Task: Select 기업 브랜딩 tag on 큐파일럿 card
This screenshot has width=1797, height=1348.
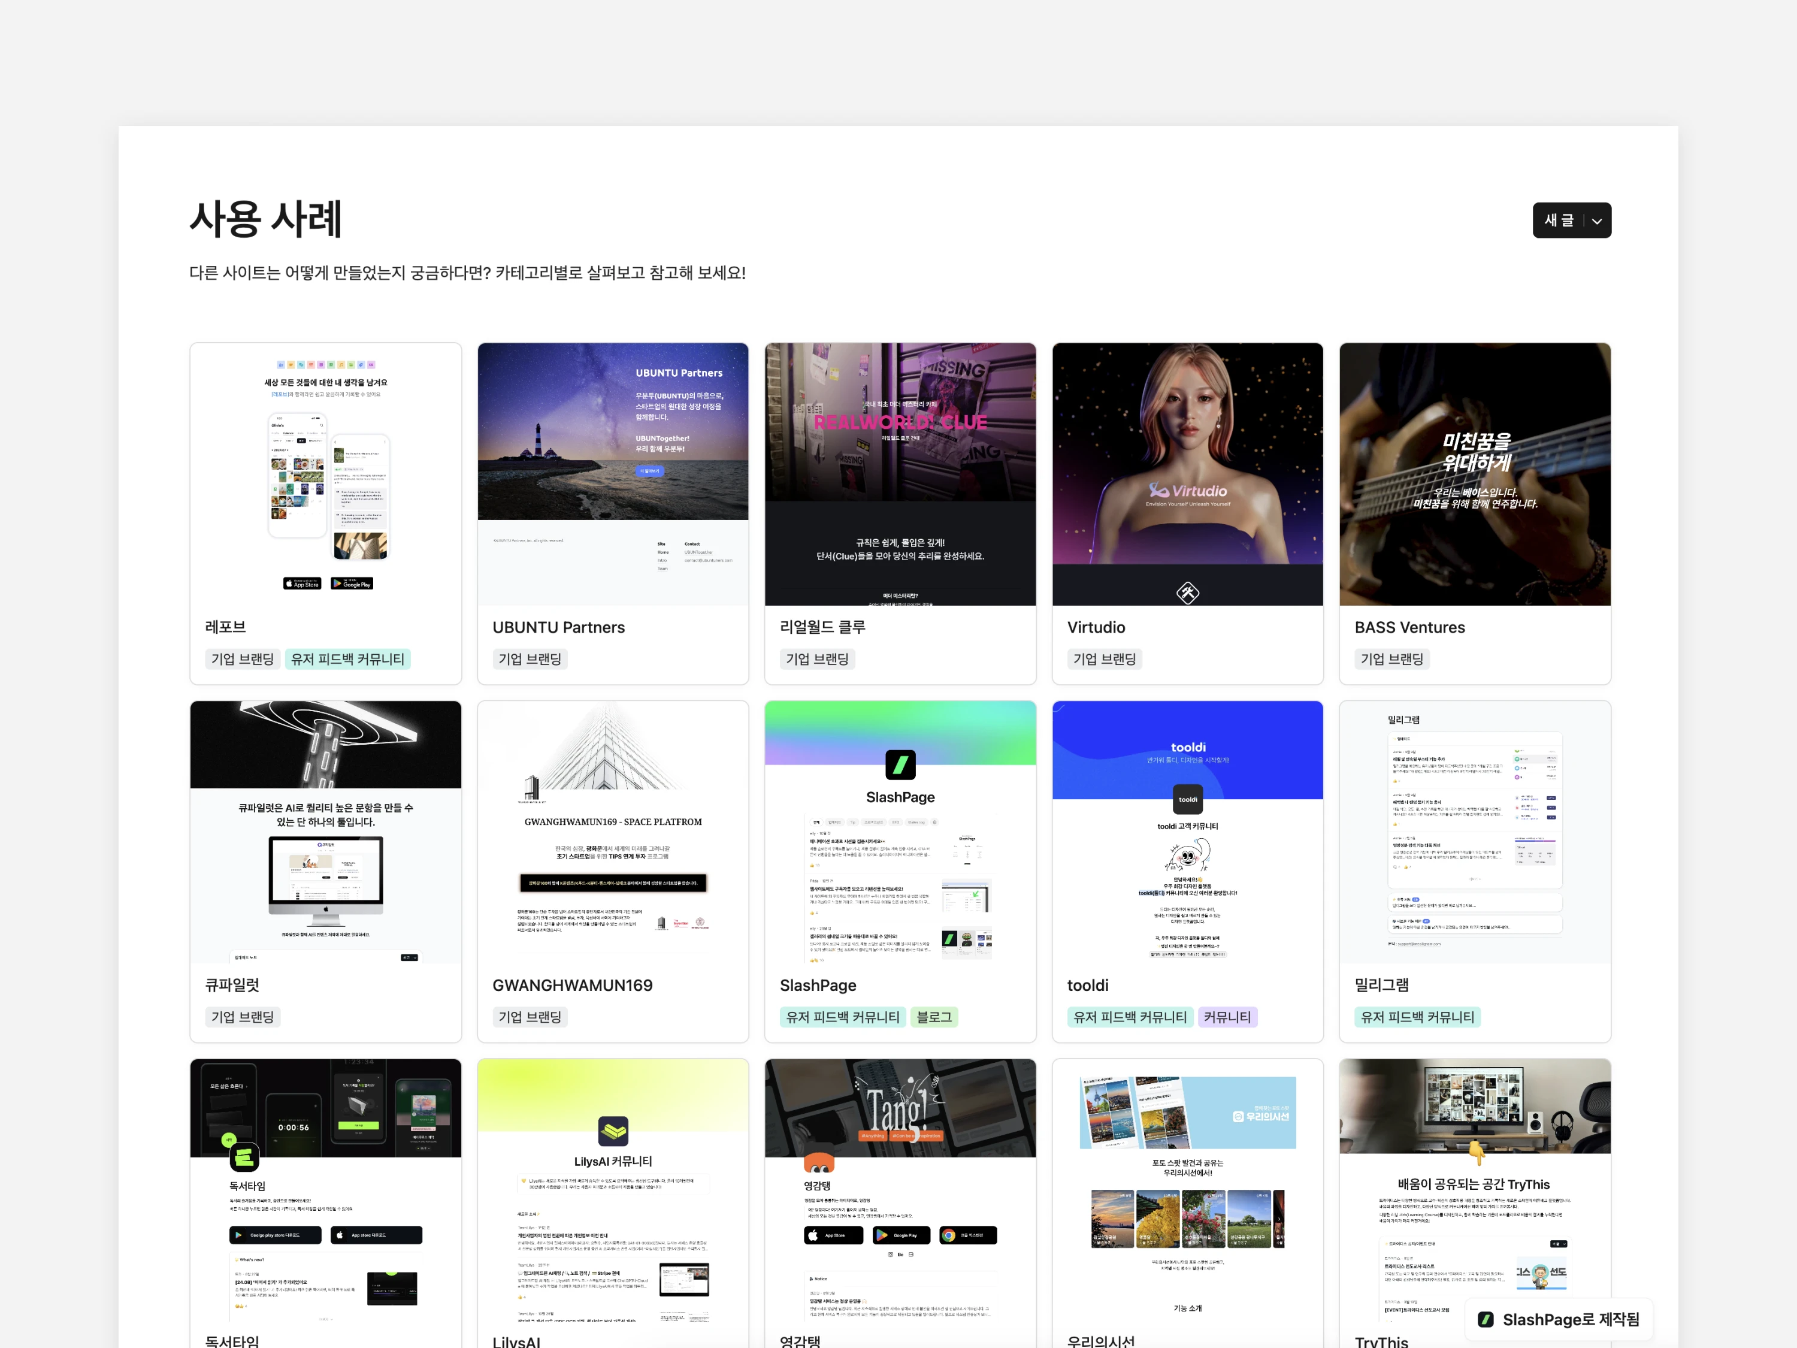Action: [242, 1017]
